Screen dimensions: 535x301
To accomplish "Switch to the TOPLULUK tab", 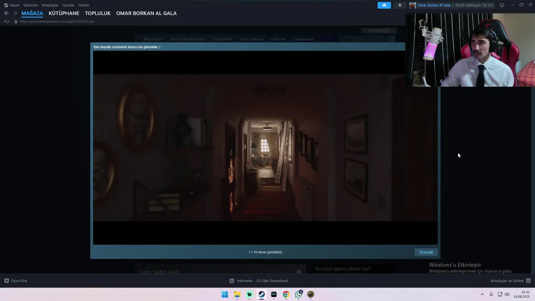I will coord(98,13).
